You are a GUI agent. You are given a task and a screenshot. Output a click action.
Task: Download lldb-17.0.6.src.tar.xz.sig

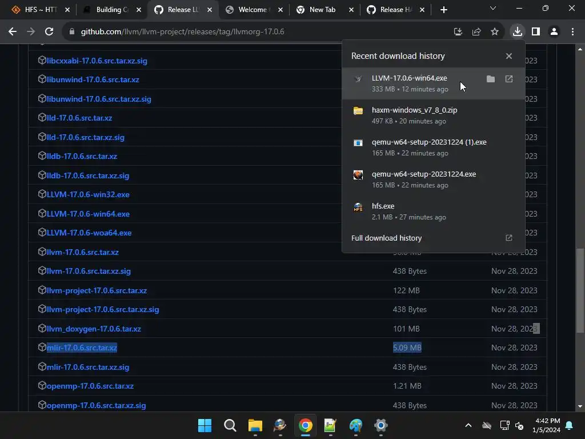click(x=87, y=175)
